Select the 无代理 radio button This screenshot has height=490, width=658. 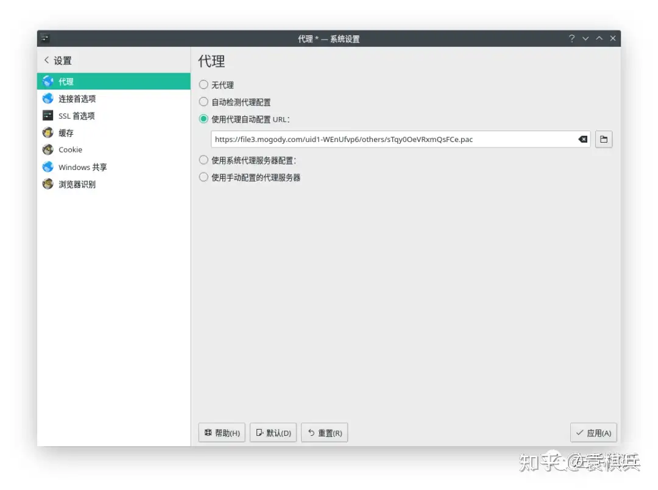tap(203, 85)
